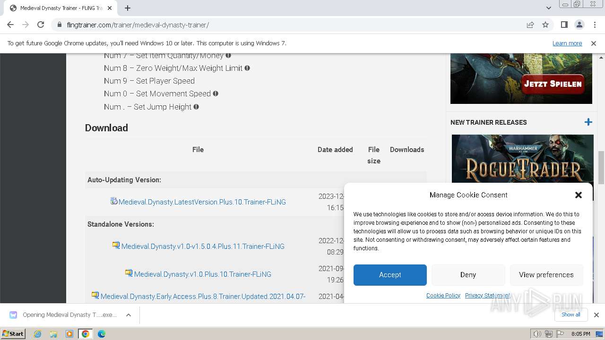Open the Rogue Trader trainer thumbnail
Screen dimensions: 605x340
pos(522,159)
